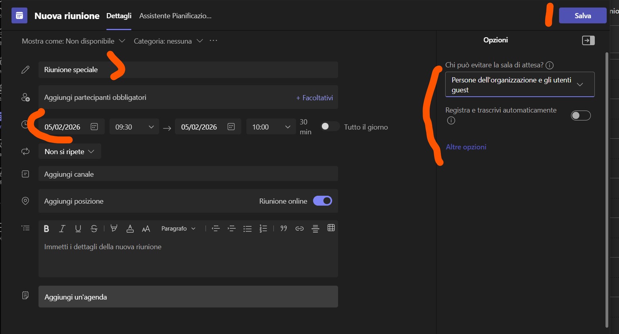619x334 pixels.
Task: Add a numbered list
Action: point(263,229)
